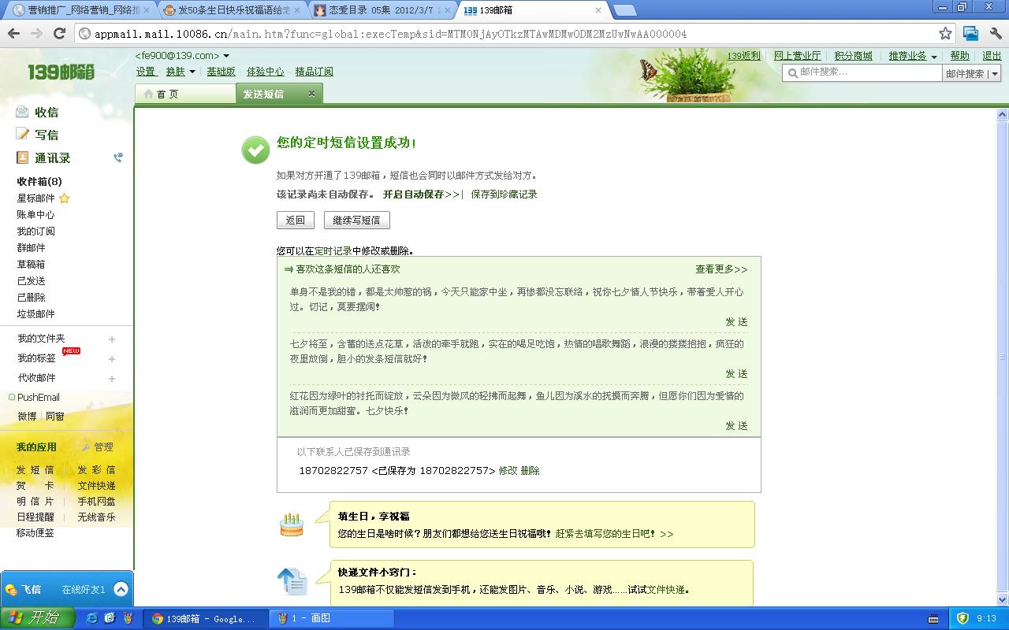Expand the 飞信 panel with the up chevron
The width and height of the screenshot is (1009, 630).
tap(121, 589)
